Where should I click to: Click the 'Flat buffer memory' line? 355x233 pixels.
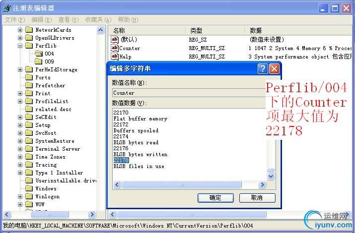(141, 118)
